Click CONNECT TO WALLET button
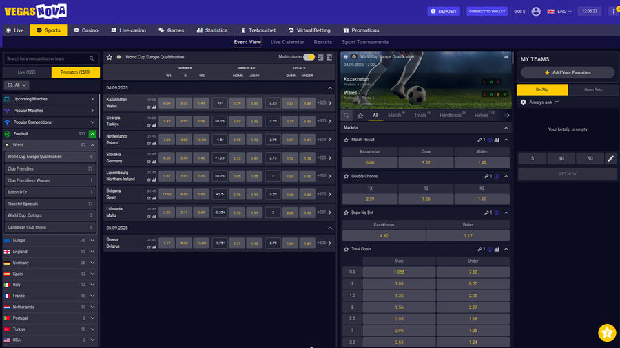The width and height of the screenshot is (620, 348). pyautogui.click(x=487, y=12)
